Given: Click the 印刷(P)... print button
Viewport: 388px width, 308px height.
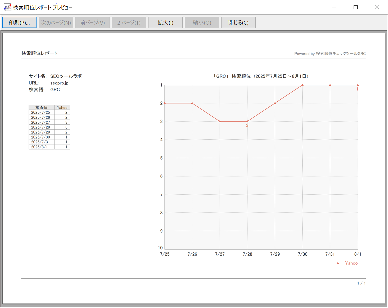Looking at the screenshot, I should click(x=19, y=22).
